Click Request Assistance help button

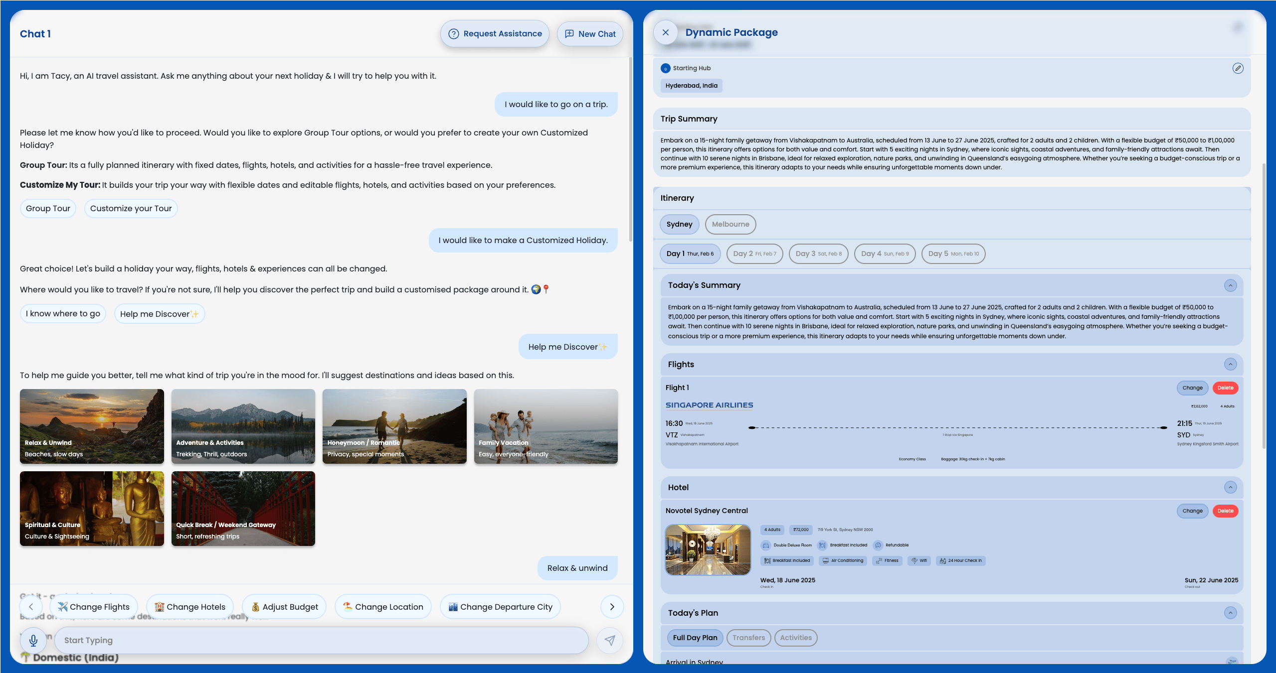495,34
